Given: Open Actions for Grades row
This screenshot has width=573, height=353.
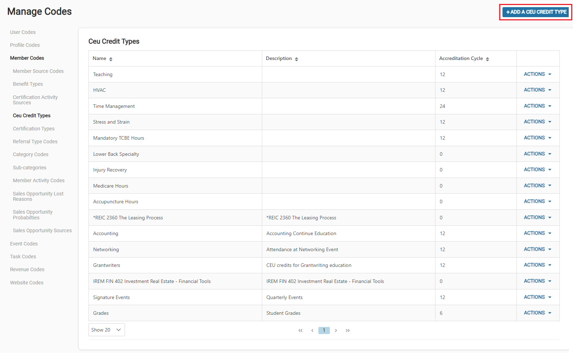Looking at the screenshot, I should click(x=538, y=313).
